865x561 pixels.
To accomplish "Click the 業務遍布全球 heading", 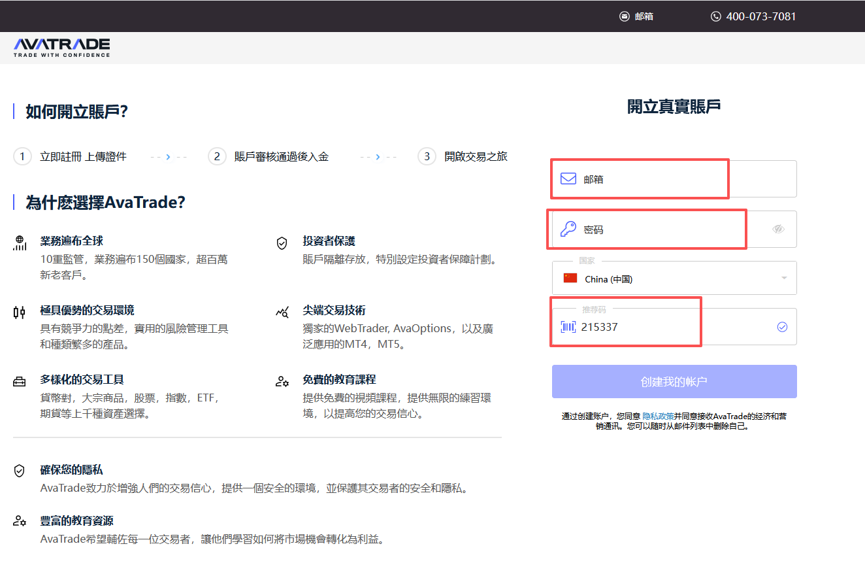I will [72, 241].
